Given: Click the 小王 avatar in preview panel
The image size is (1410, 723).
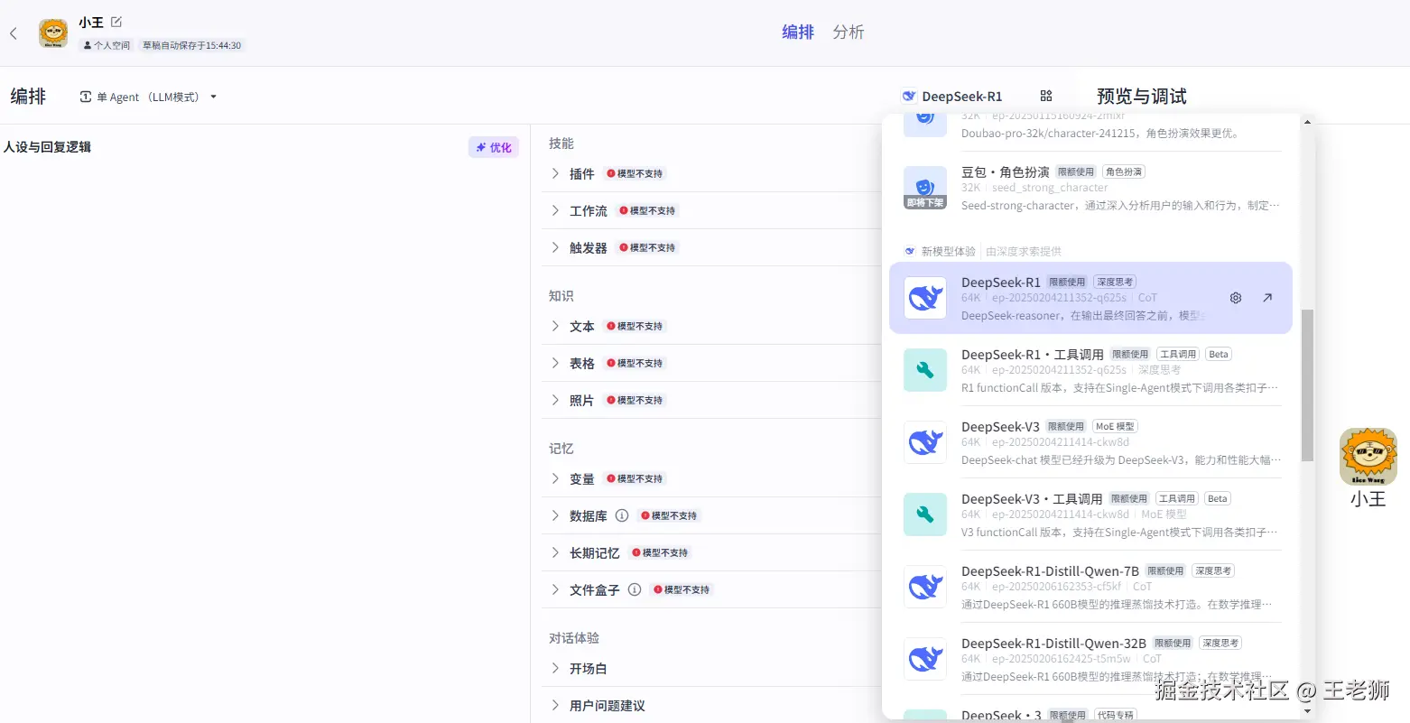Looking at the screenshot, I should click(x=1368, y=457).
